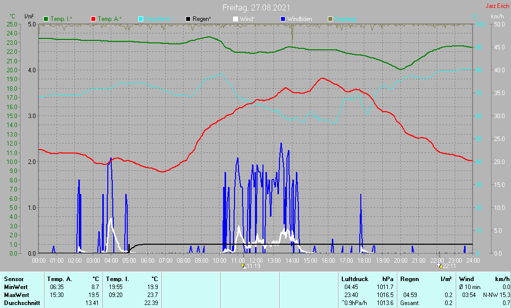
Task: Click the wind average value '0.7'
Action: [506, 303]
